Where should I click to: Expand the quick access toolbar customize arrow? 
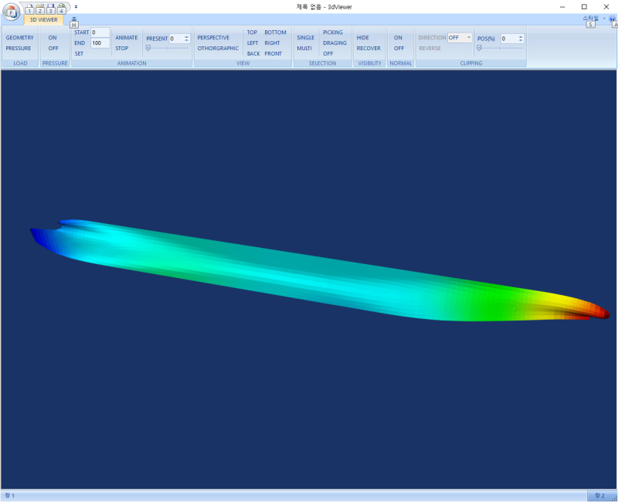point(76,7)
